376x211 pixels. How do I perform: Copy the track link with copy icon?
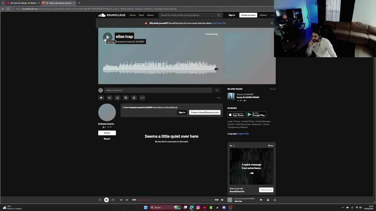126,98
